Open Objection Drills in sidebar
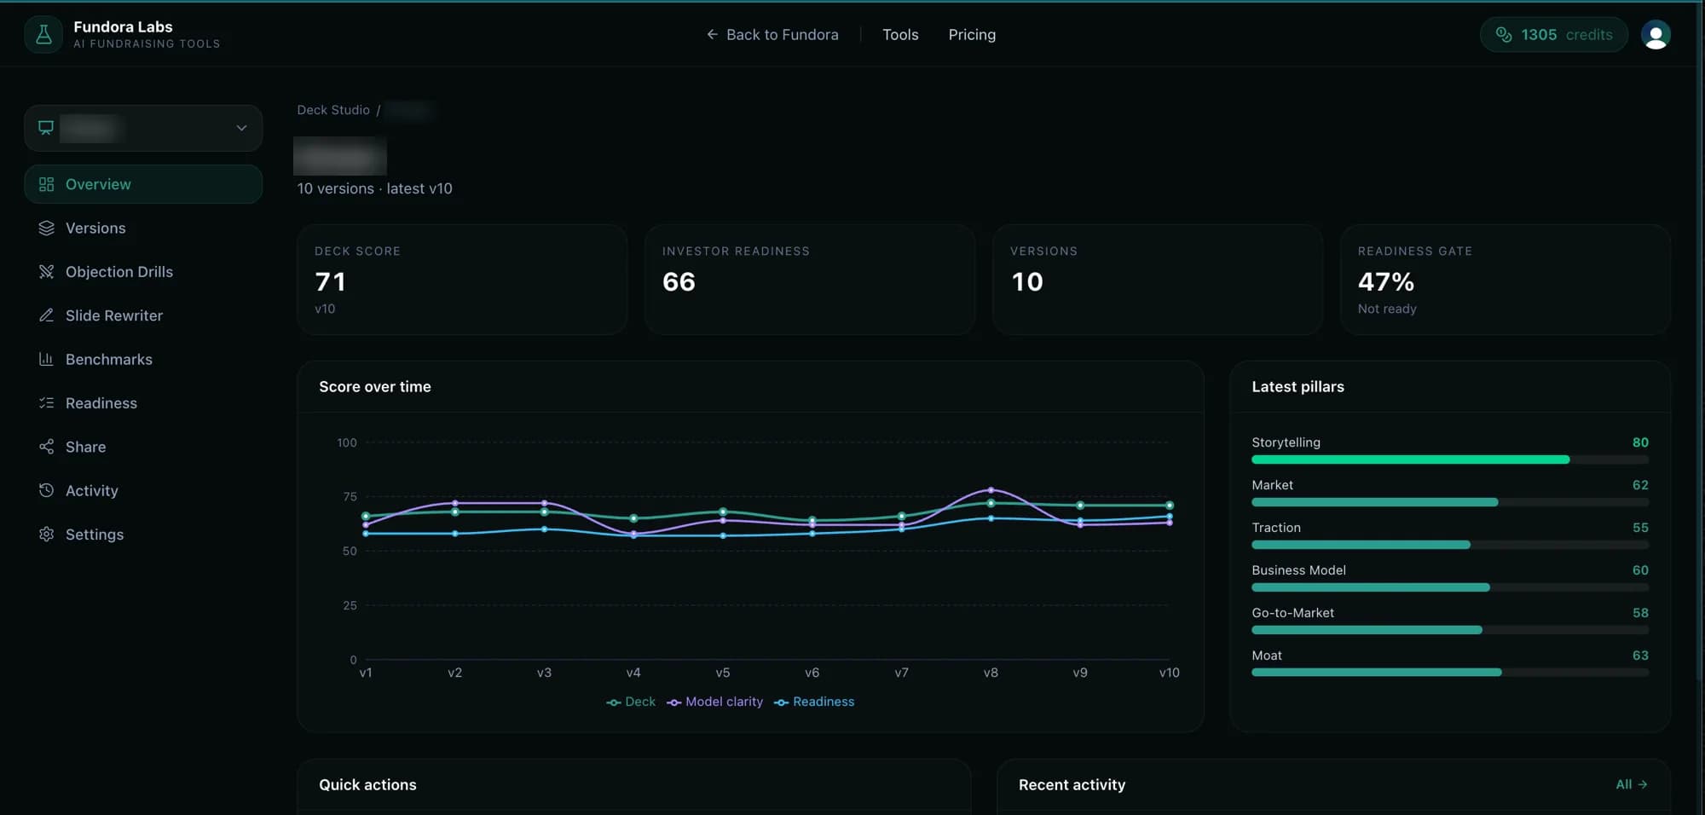Screen dimensions: 1705x815 click(x=143, y=271)
